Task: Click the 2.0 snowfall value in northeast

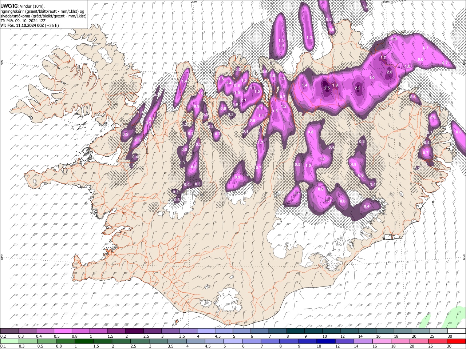Action: (x=389, y=72)
